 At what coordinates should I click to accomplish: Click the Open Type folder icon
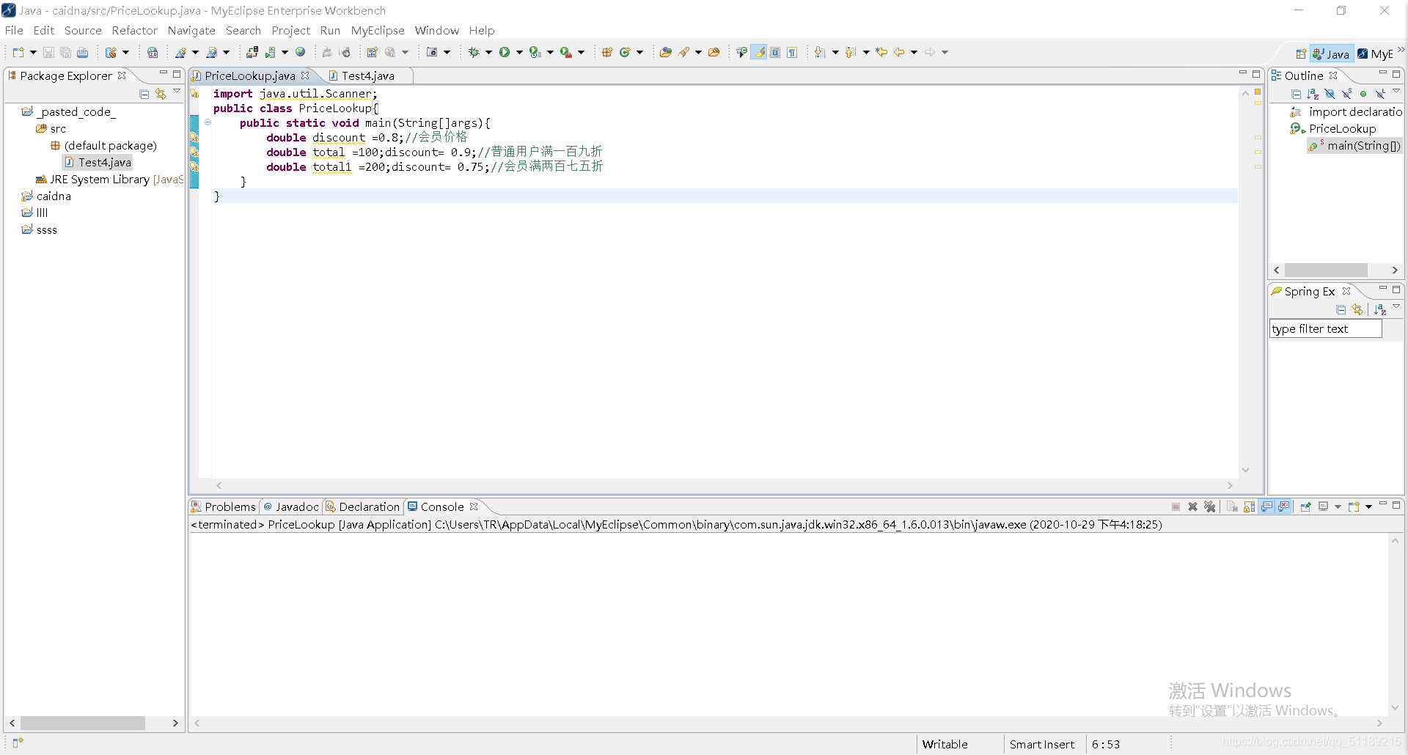(x=665, y=52)
